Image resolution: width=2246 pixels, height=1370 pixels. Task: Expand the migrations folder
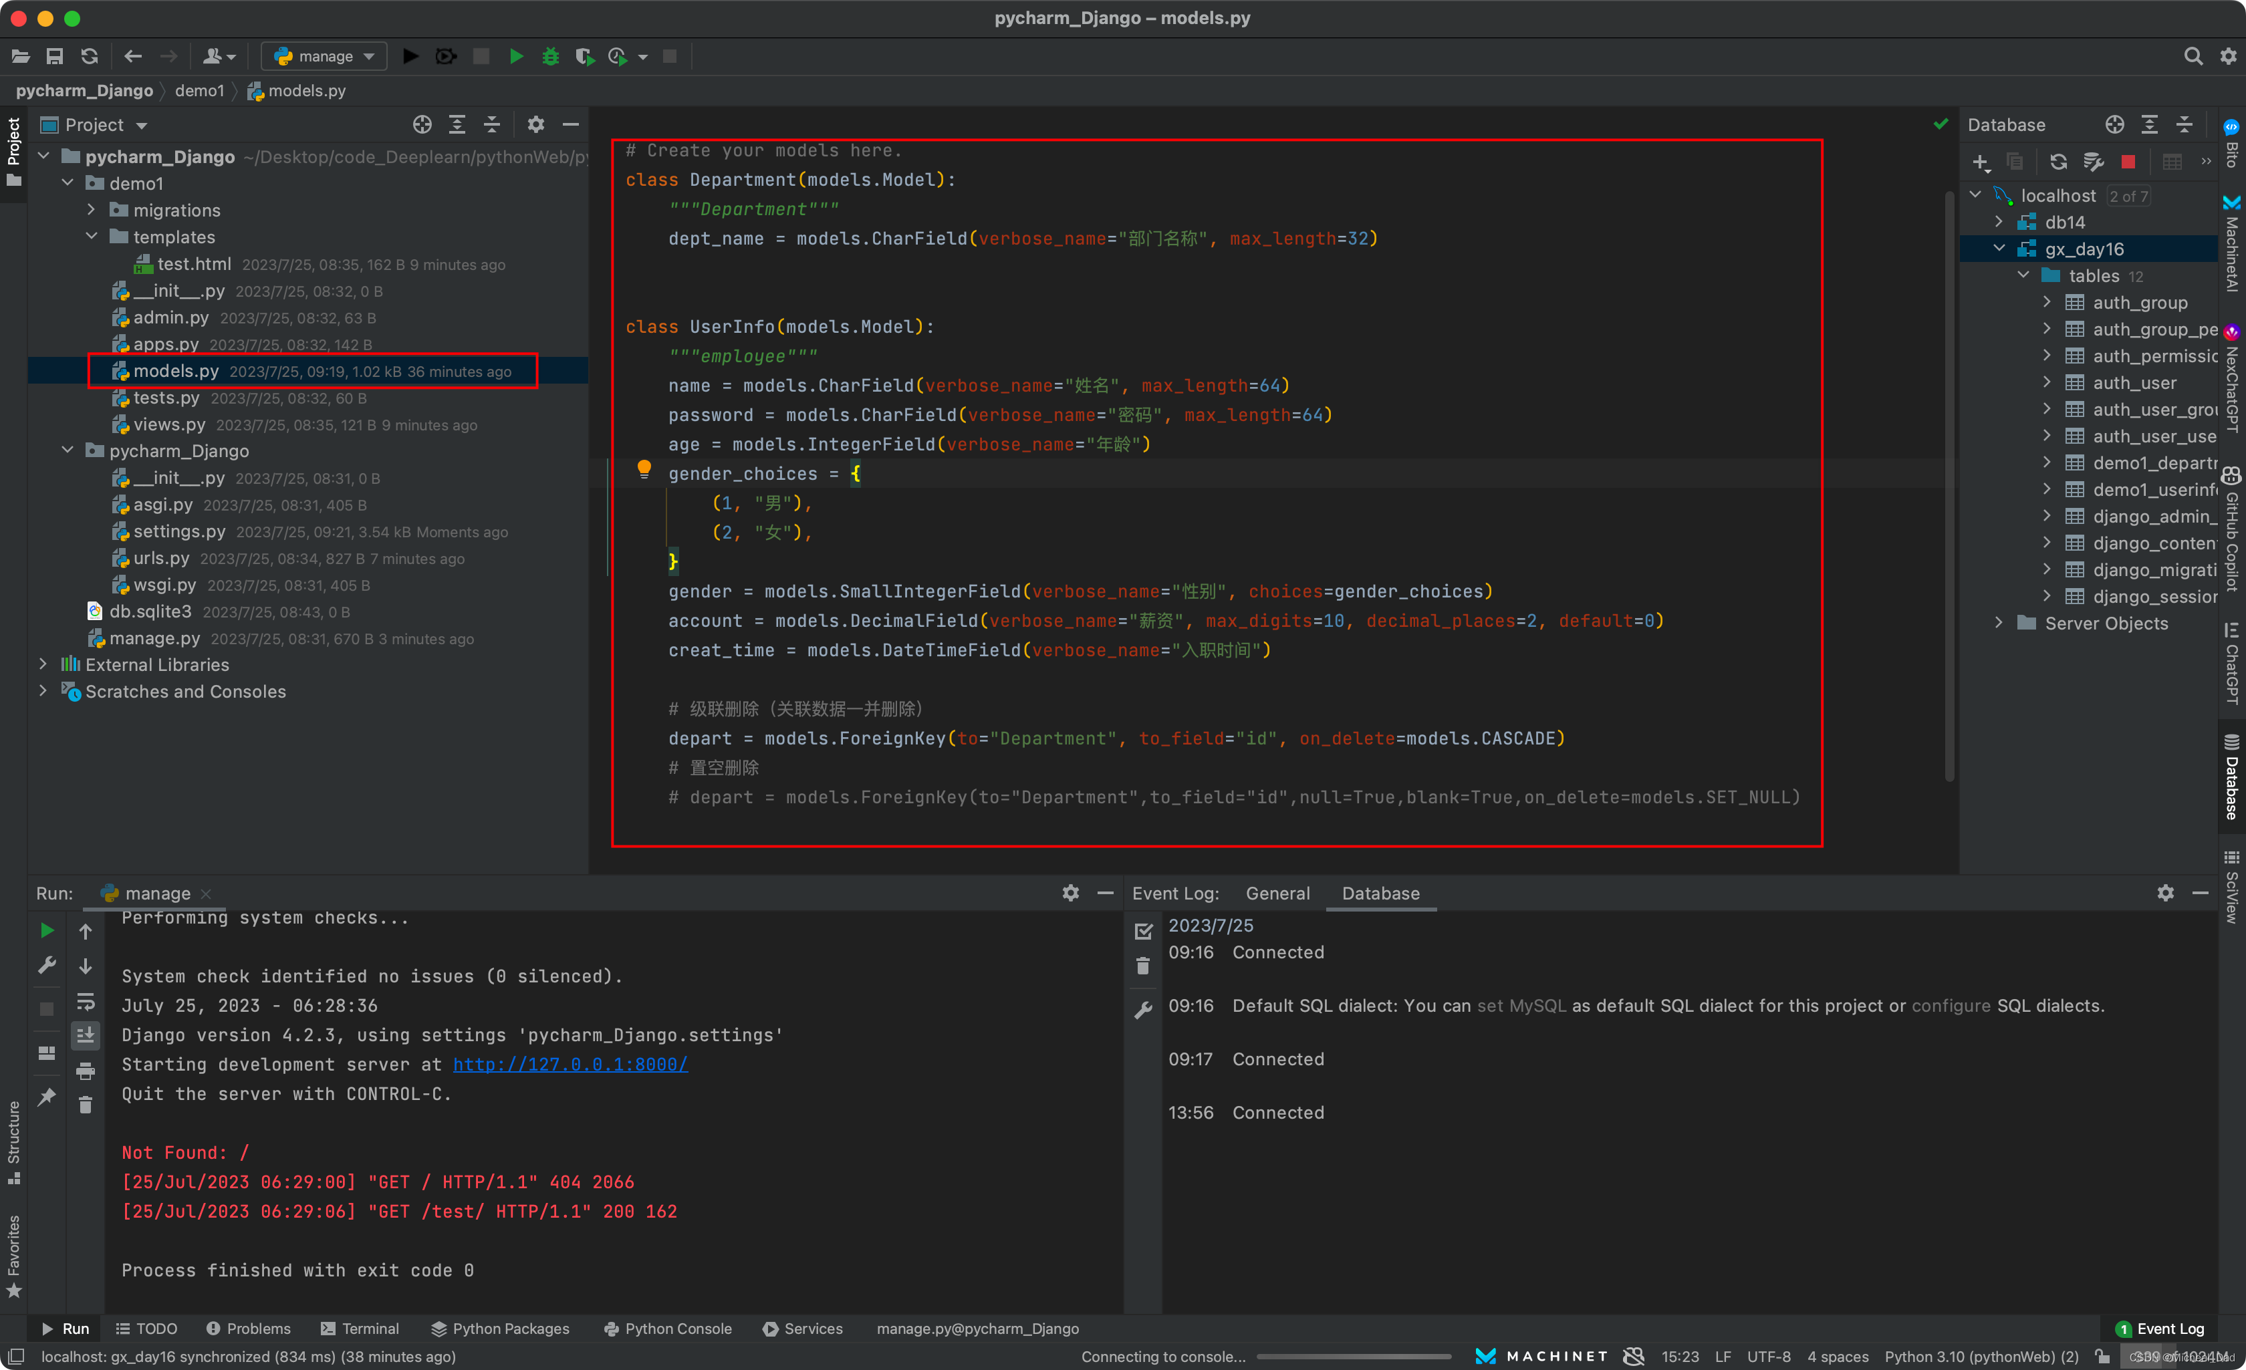click(92, 210)
